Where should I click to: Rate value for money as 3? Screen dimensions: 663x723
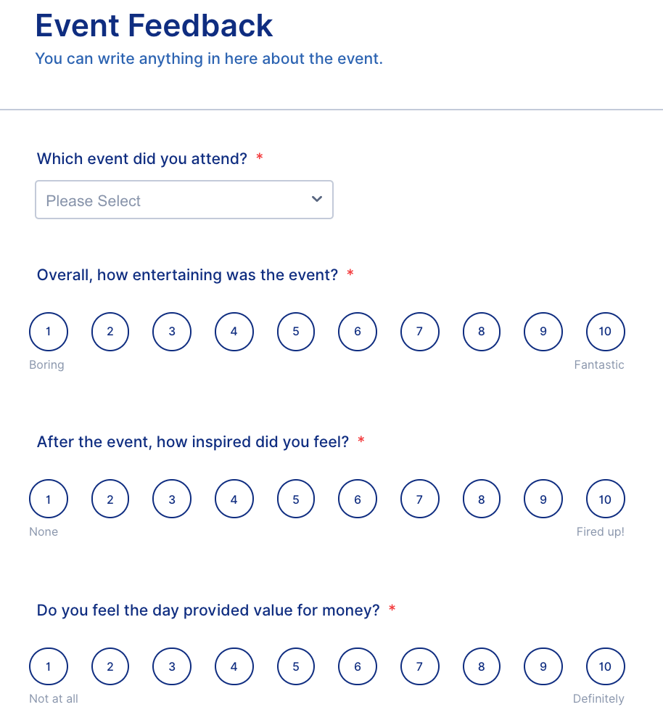point(172,666)
